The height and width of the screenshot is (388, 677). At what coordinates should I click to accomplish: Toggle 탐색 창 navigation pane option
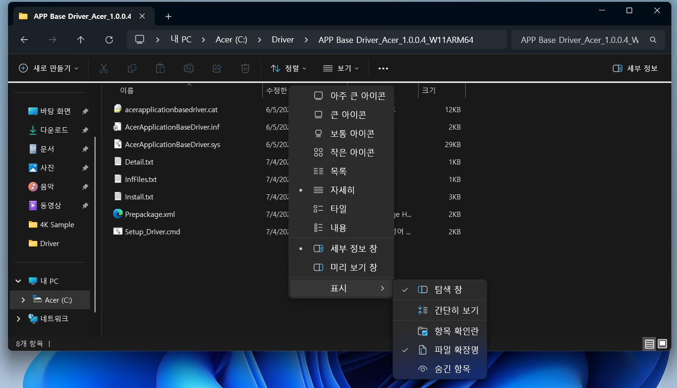(440, 290)
